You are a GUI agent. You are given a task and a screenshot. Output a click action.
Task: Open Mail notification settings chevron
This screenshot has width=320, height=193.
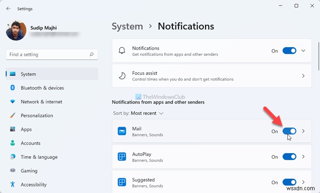pos(303,131)
